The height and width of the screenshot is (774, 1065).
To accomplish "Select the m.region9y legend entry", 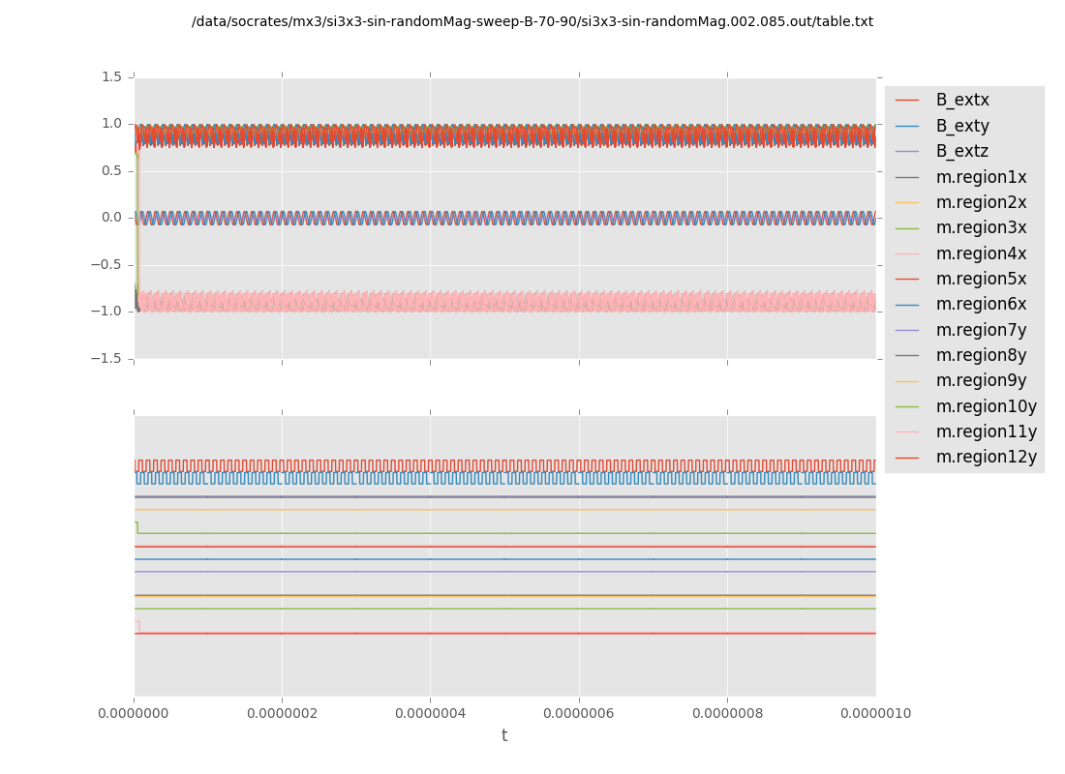I will [981, 381].
